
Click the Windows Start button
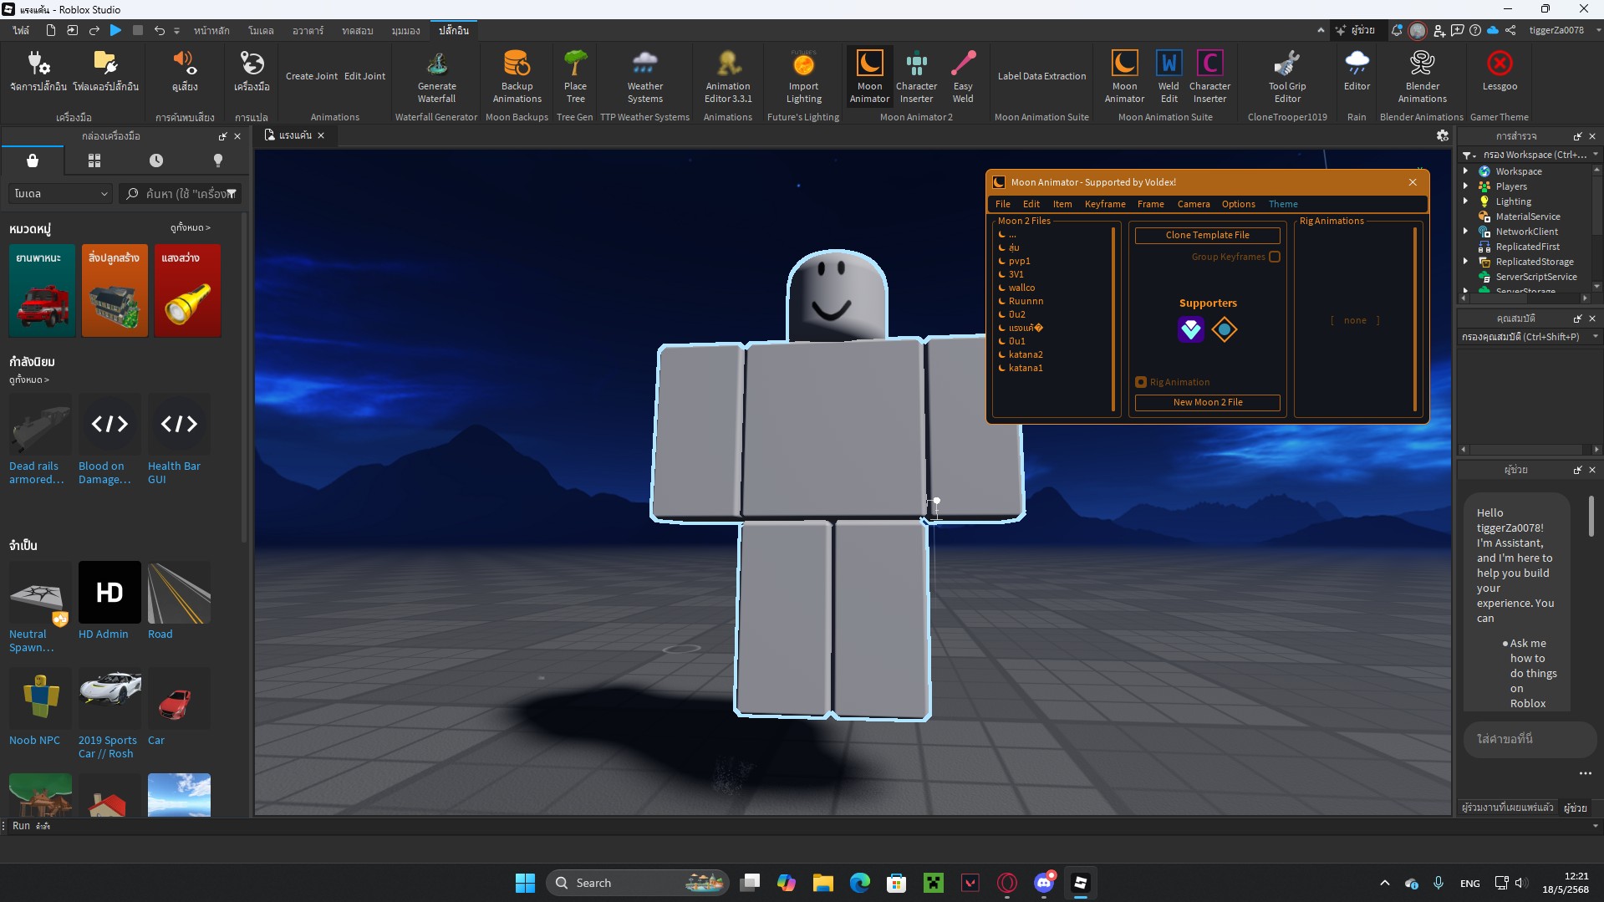point(525,883)
